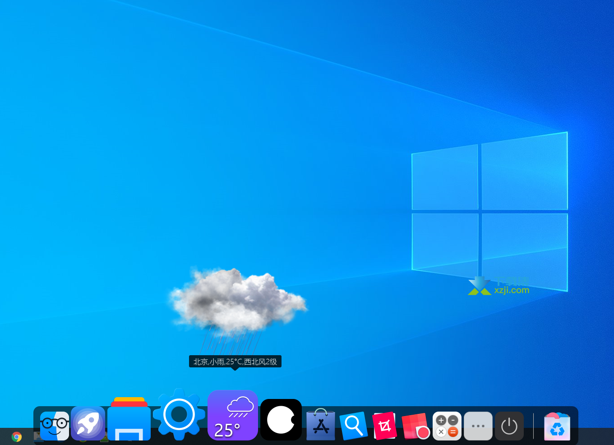Image resolution: width=614 pixels, height=445 pixels.
Task: Launch the rocket Launchpad icon
Action: pyautogui.click(x=88, y=423)
